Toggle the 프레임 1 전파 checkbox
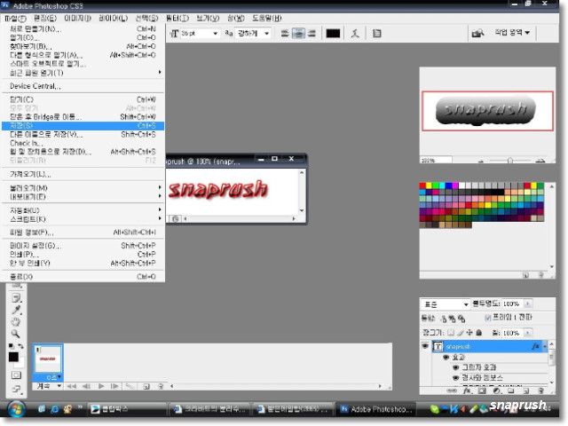The width and height of the screenshot is (568, 426). 487,318
